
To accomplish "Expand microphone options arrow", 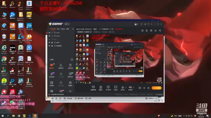I will click(x=126, y=88).
